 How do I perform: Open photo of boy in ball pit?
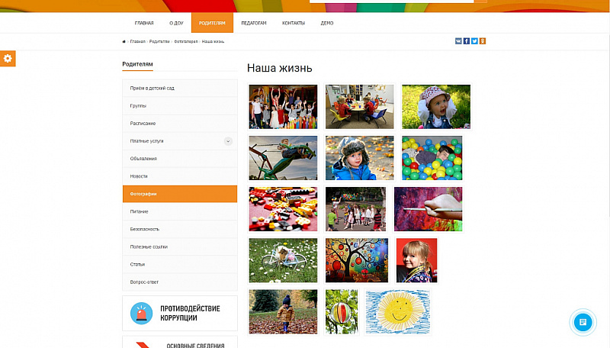432,158
